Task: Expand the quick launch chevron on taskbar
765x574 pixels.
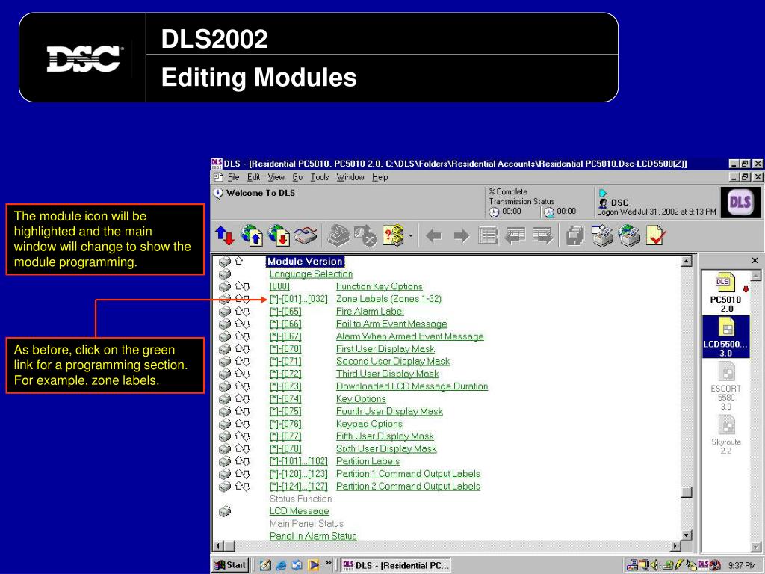Action: point(329,563)
